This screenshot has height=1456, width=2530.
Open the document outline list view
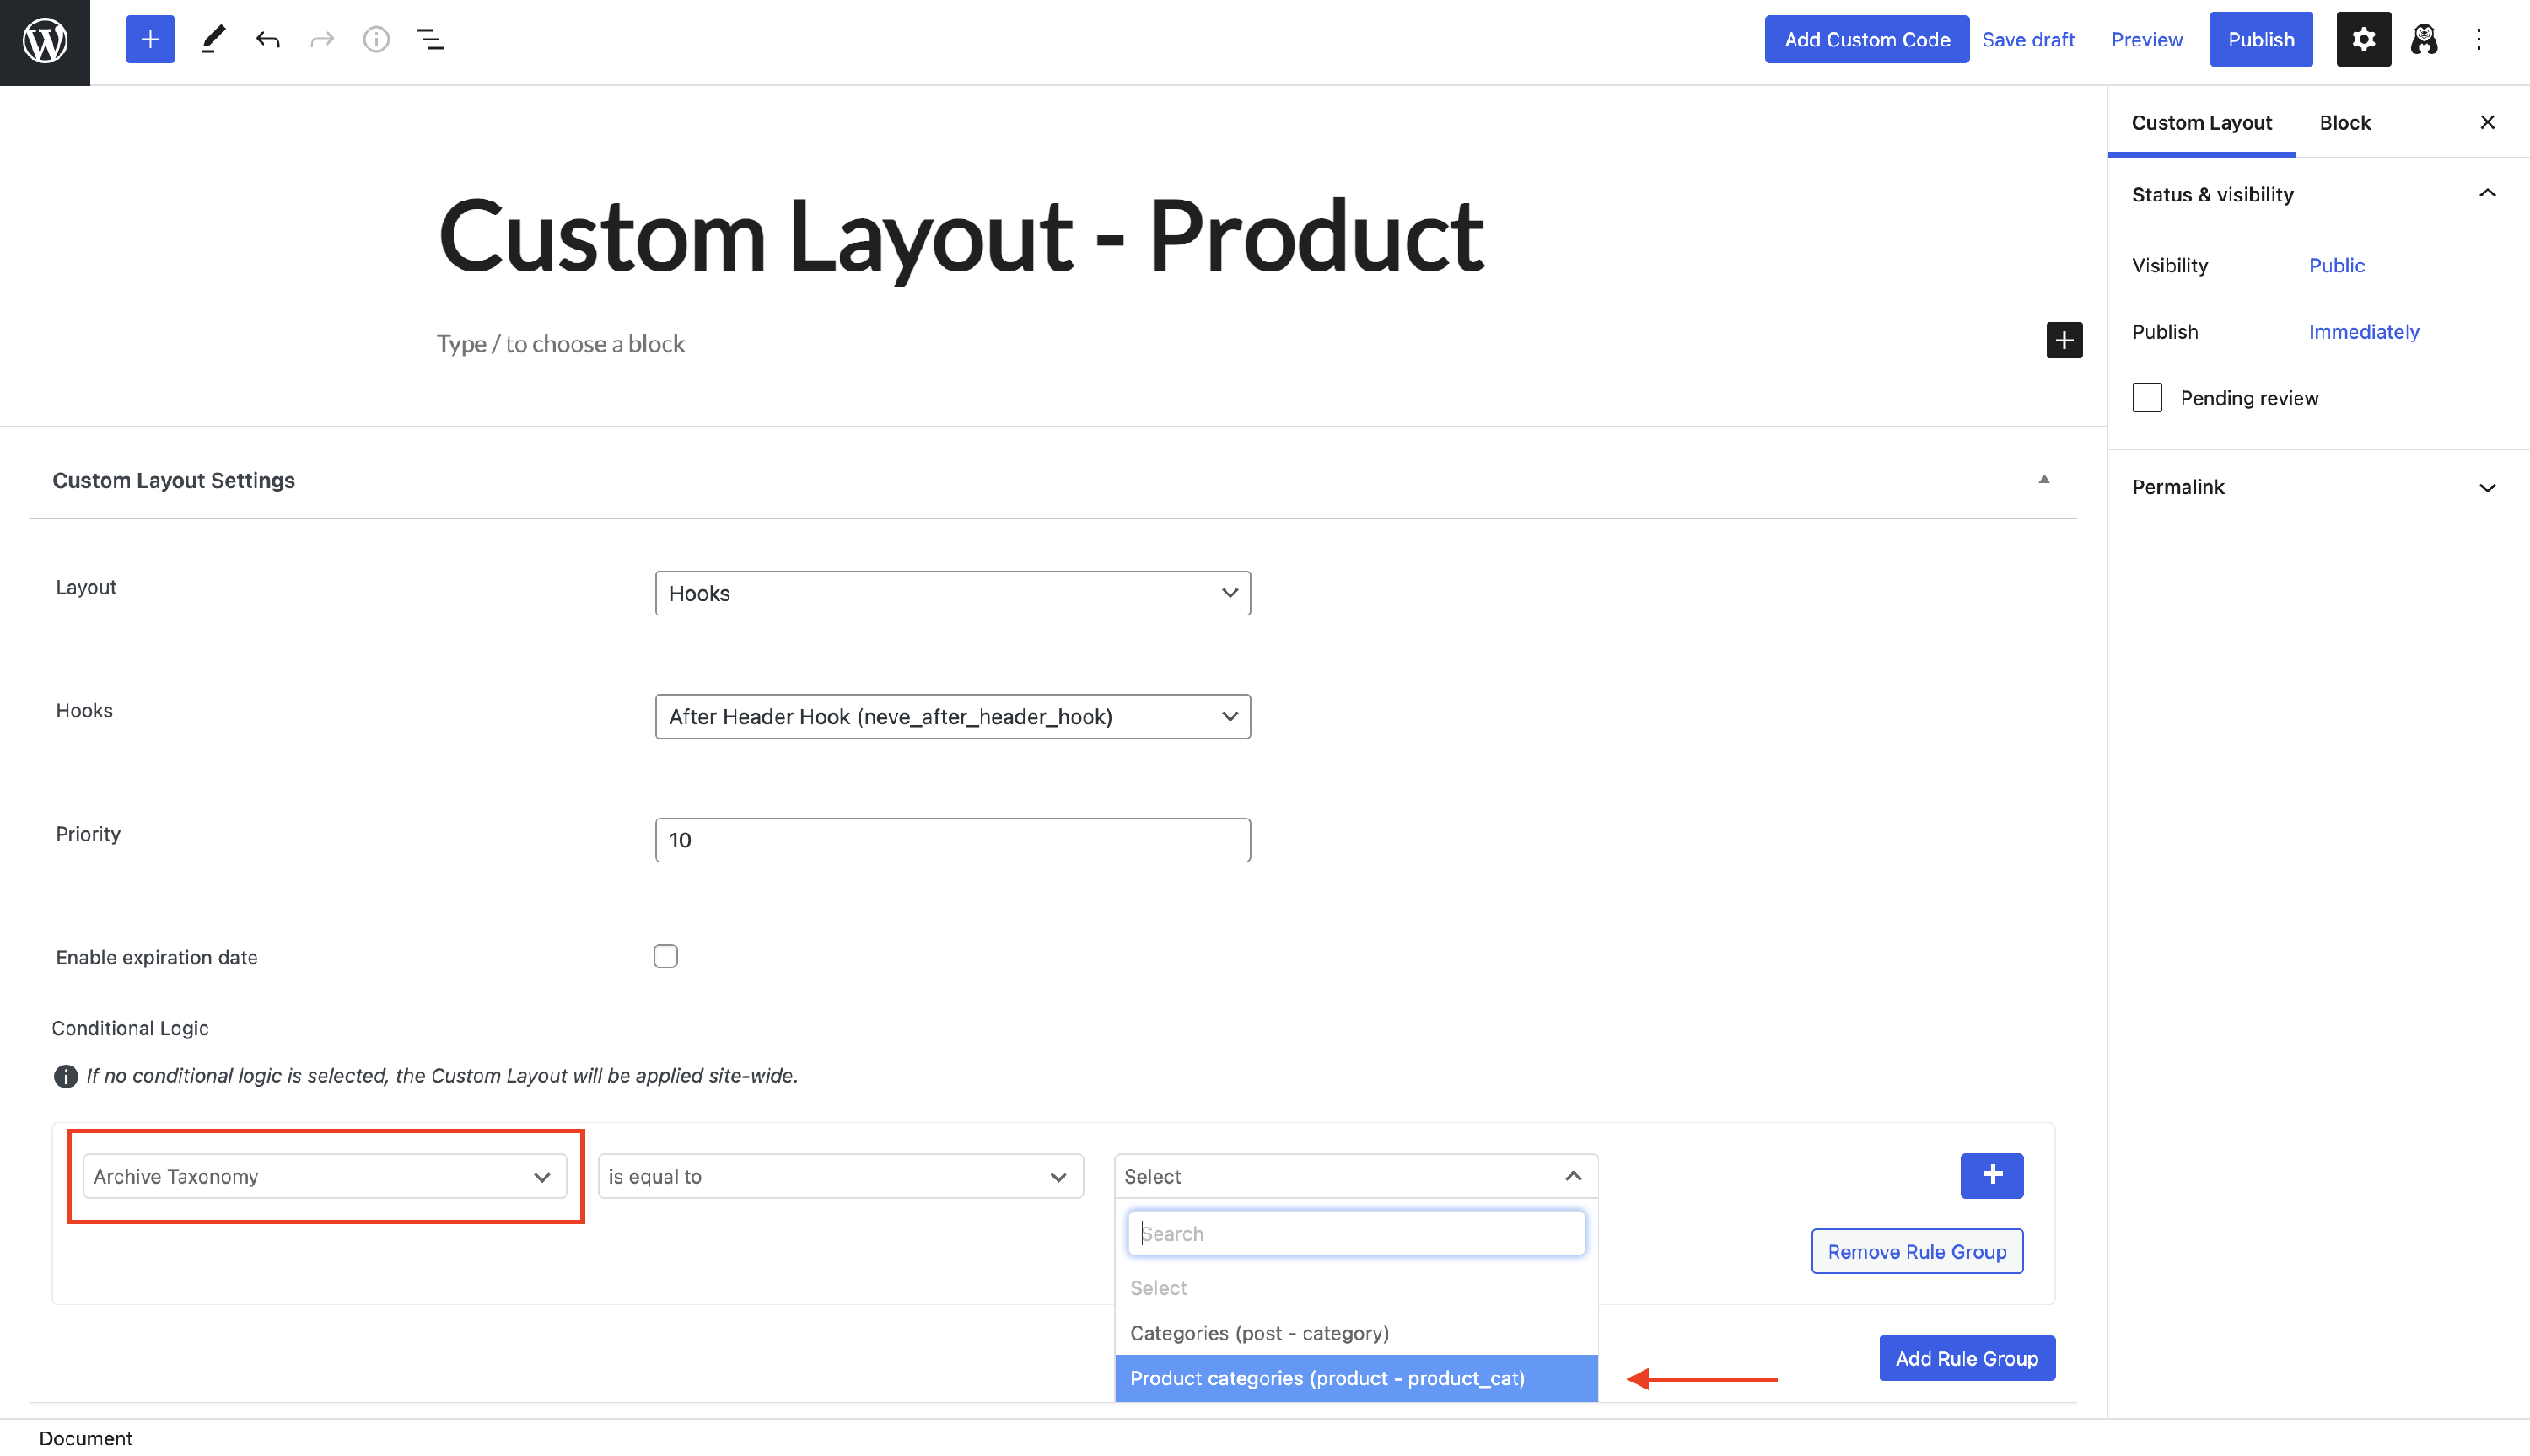tap(430, 39)
